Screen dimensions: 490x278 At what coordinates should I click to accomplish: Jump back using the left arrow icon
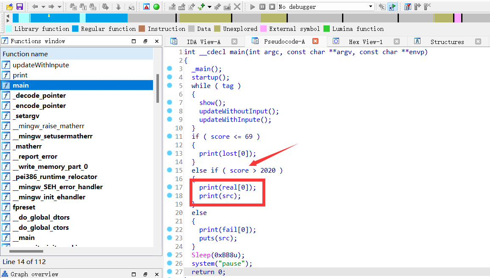pos(35,7)
